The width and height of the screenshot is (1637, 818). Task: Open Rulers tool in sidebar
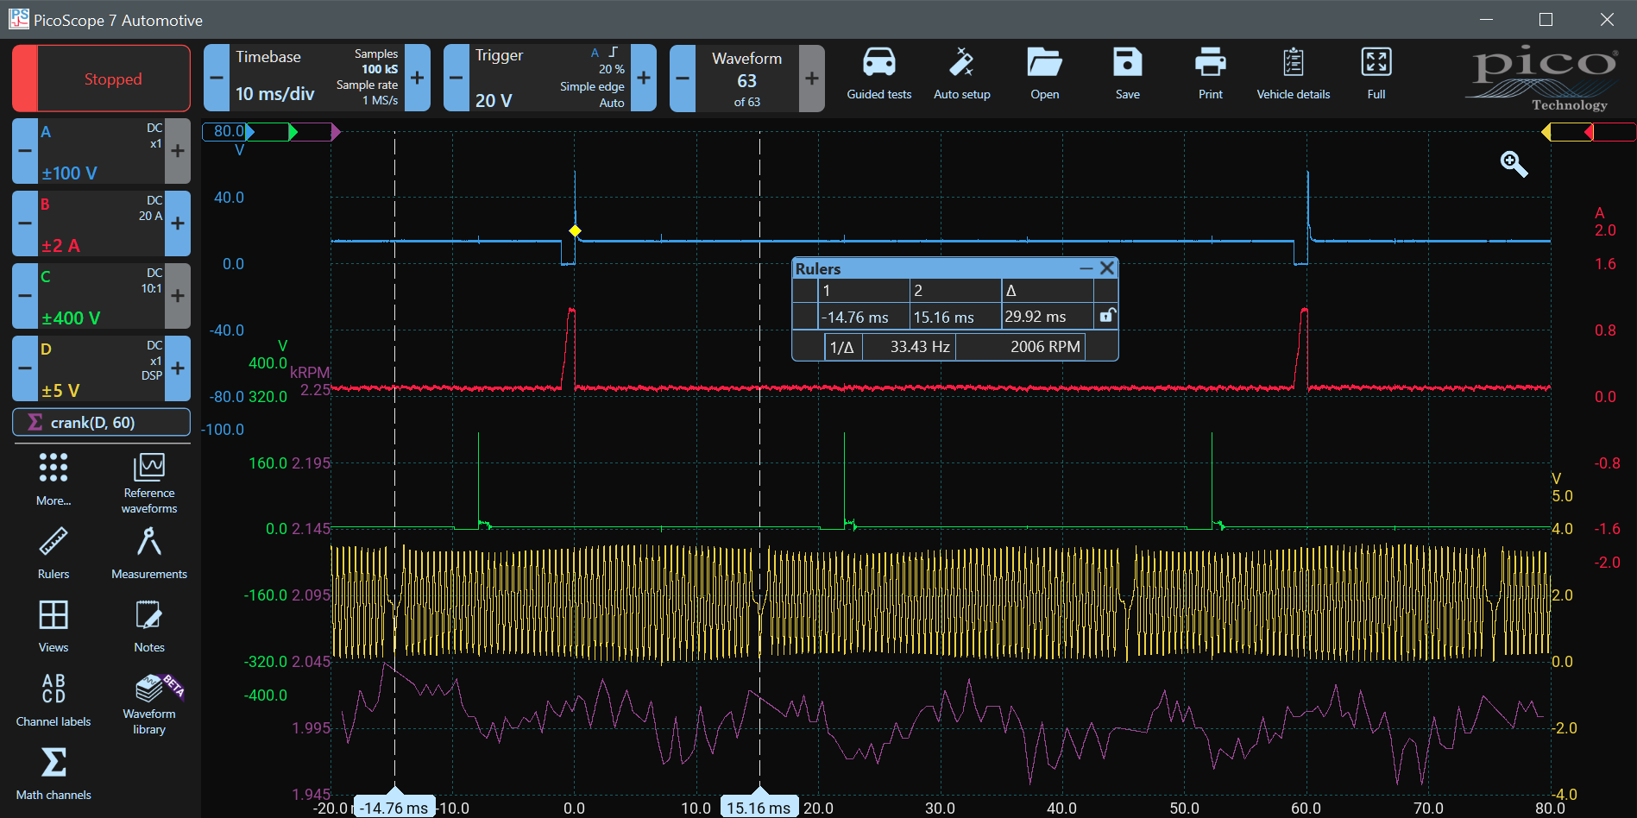click(54, 553)
